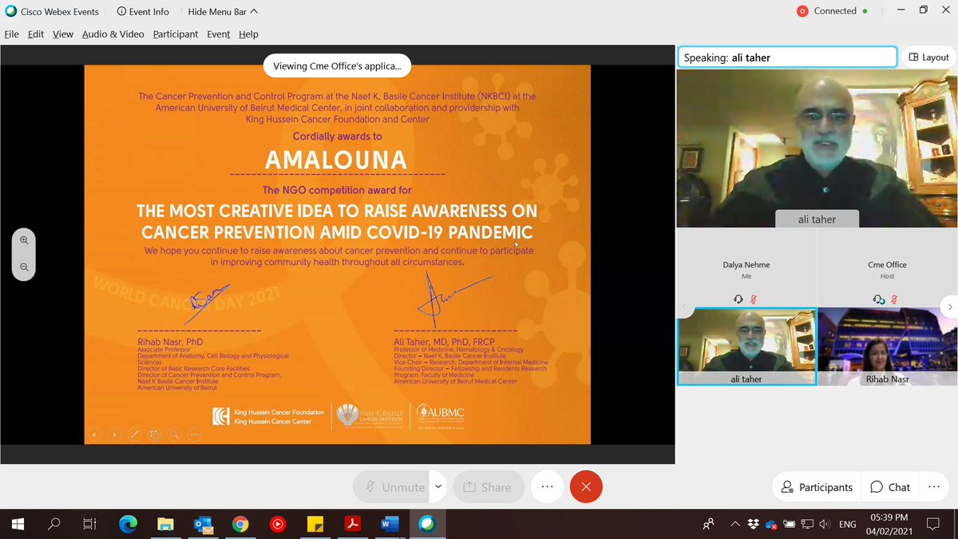Open the Event menu

pyautogui.click(x=219, y=34)
